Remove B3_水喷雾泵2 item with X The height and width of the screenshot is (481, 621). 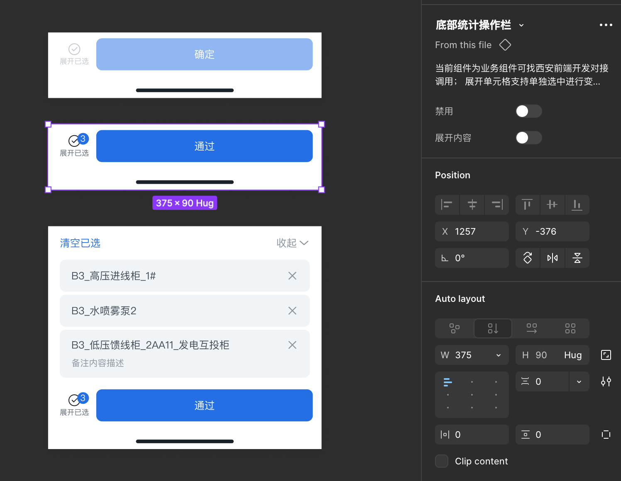click(292, 311)
